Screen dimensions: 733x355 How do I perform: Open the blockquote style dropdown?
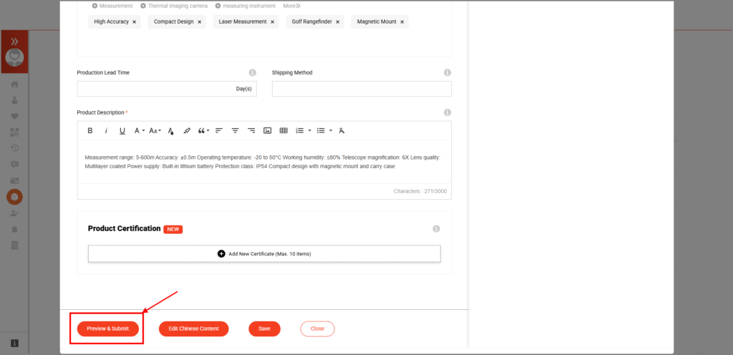(x=204, y=130)
